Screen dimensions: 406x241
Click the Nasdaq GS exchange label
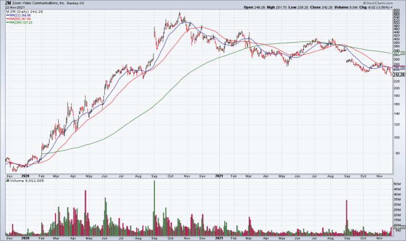point(76,3)
